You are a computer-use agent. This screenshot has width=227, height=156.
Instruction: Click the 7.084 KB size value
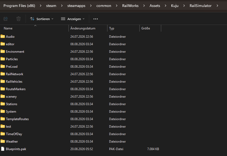[153, 149]
